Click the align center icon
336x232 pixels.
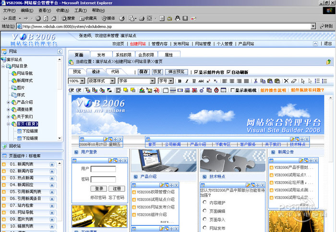tap(232, 81)
